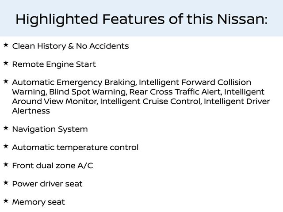
Task: Click the word Alertness in the safety list
Action: [x=31, y=111]
